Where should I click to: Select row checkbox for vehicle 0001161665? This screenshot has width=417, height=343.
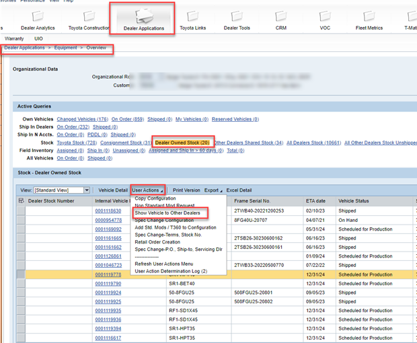coord(21,238)
